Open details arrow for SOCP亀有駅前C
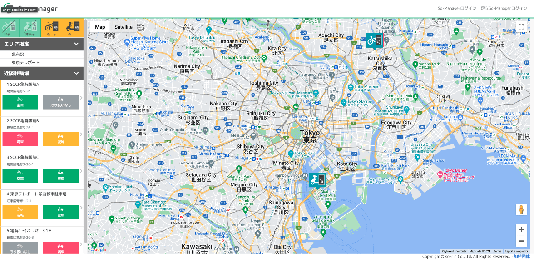This screenshot has height=259, width=534. pos(81,170)
